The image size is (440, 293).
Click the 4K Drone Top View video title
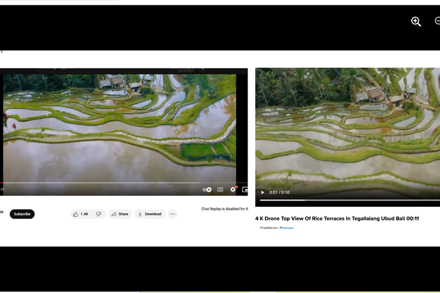coord(337,219)
